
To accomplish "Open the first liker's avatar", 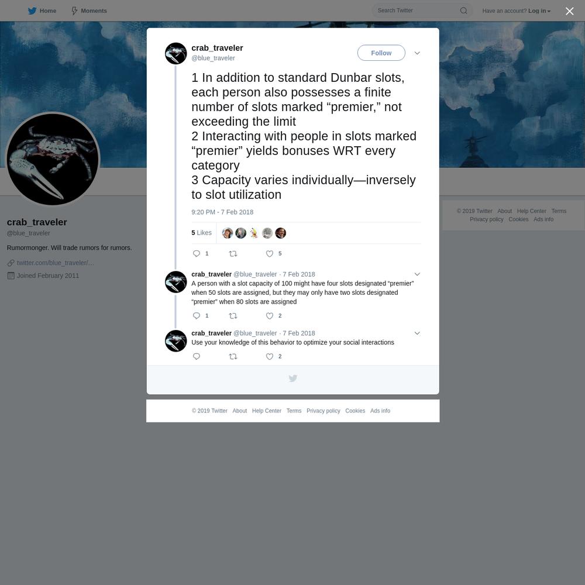I will [x=227, y=233].
